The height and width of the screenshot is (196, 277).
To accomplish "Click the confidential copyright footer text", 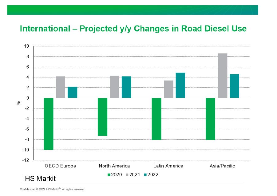I will click(x=53, y=189).
